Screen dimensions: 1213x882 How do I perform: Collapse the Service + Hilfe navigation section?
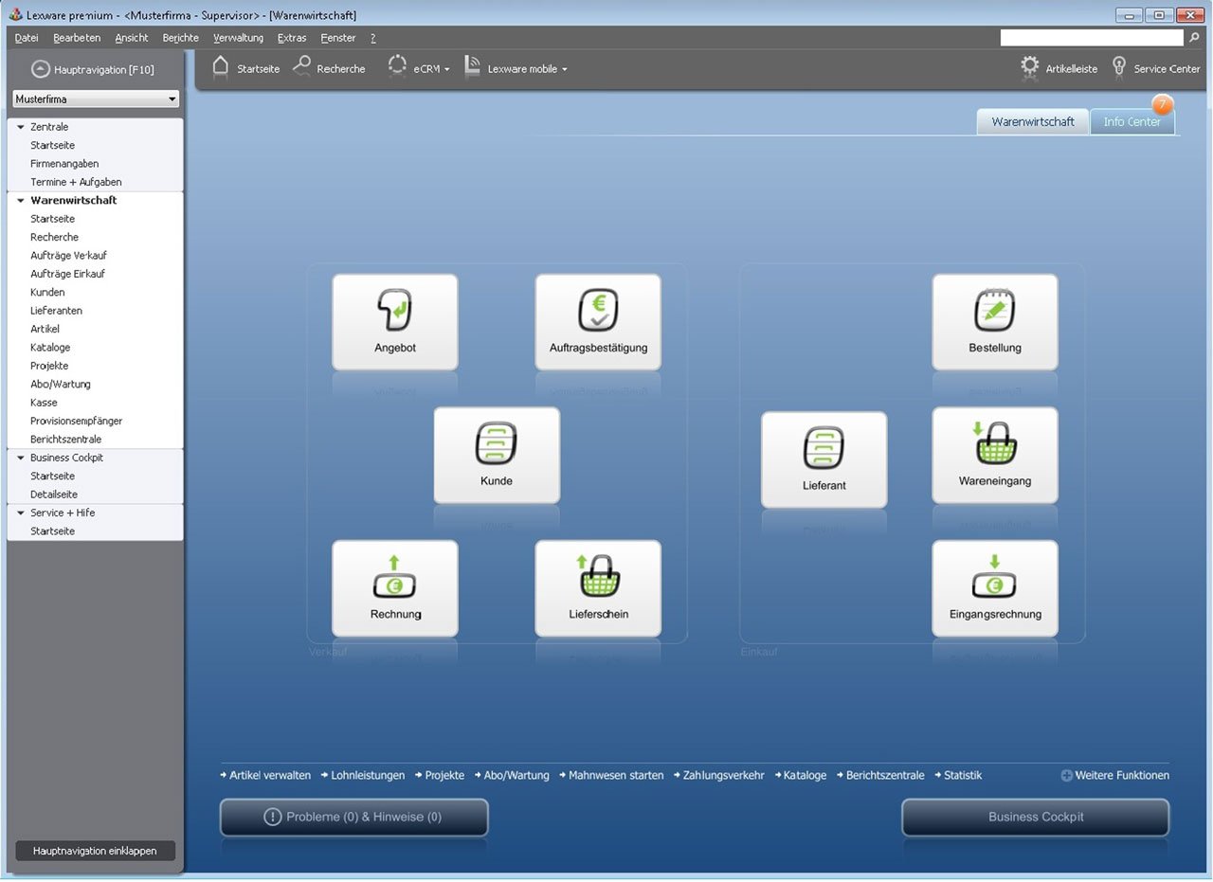coord(21,513)
